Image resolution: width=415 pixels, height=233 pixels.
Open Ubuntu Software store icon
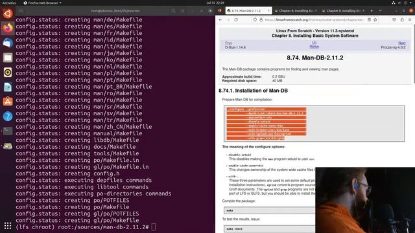[x=8, y=102]
